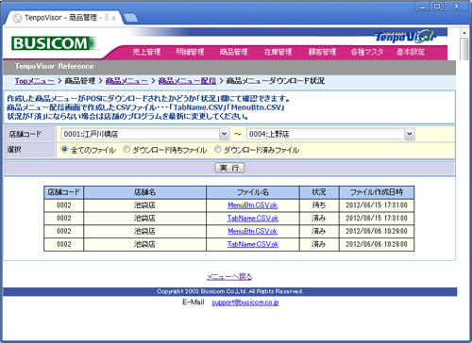
Task: Click the ファイル作成日時 table header
Action: [x=377, y=192]
